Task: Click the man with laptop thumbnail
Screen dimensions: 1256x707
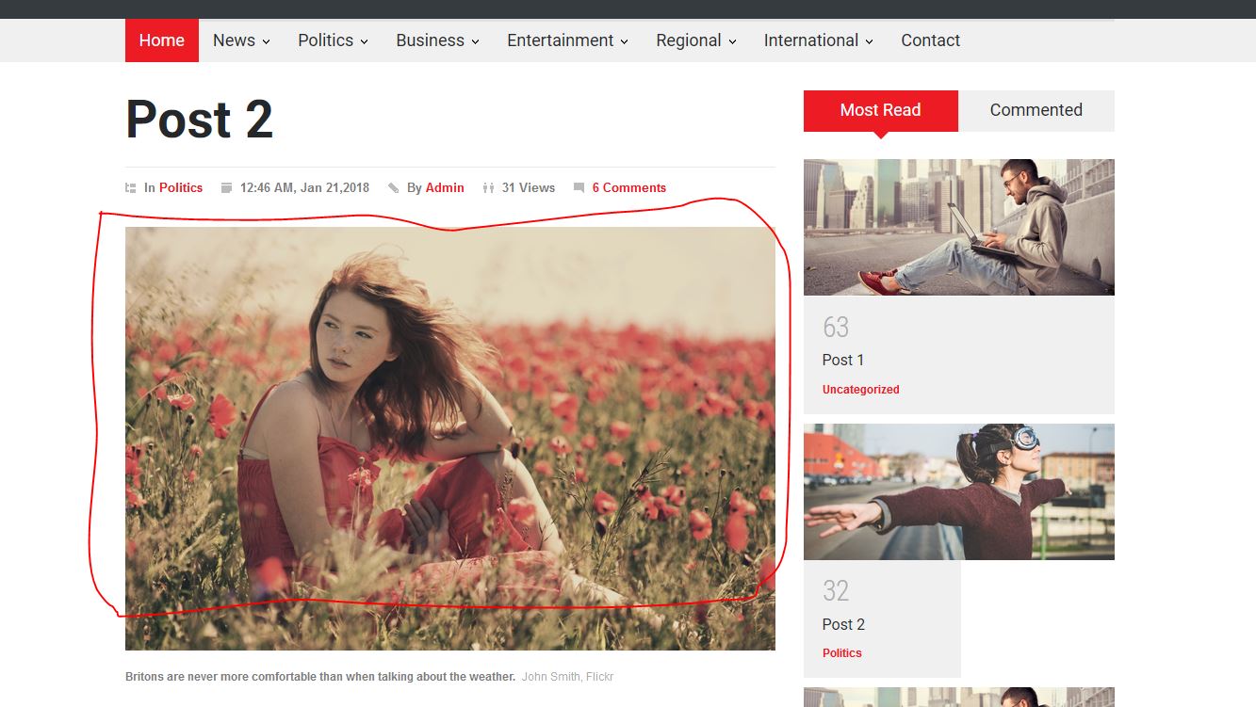Action: [x=959, y=227]
